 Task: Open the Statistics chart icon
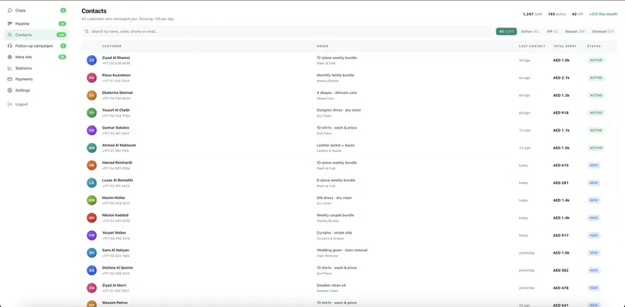[10, 68]
